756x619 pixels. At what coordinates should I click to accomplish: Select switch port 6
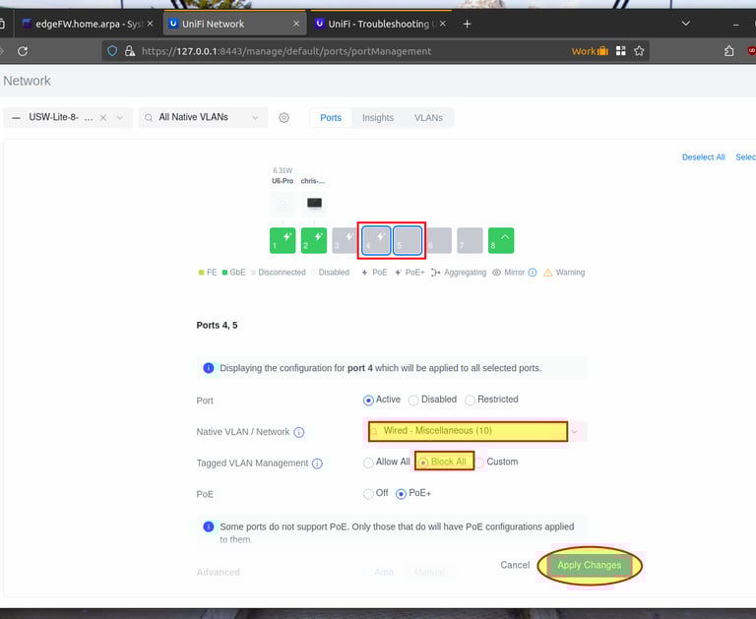439,240
